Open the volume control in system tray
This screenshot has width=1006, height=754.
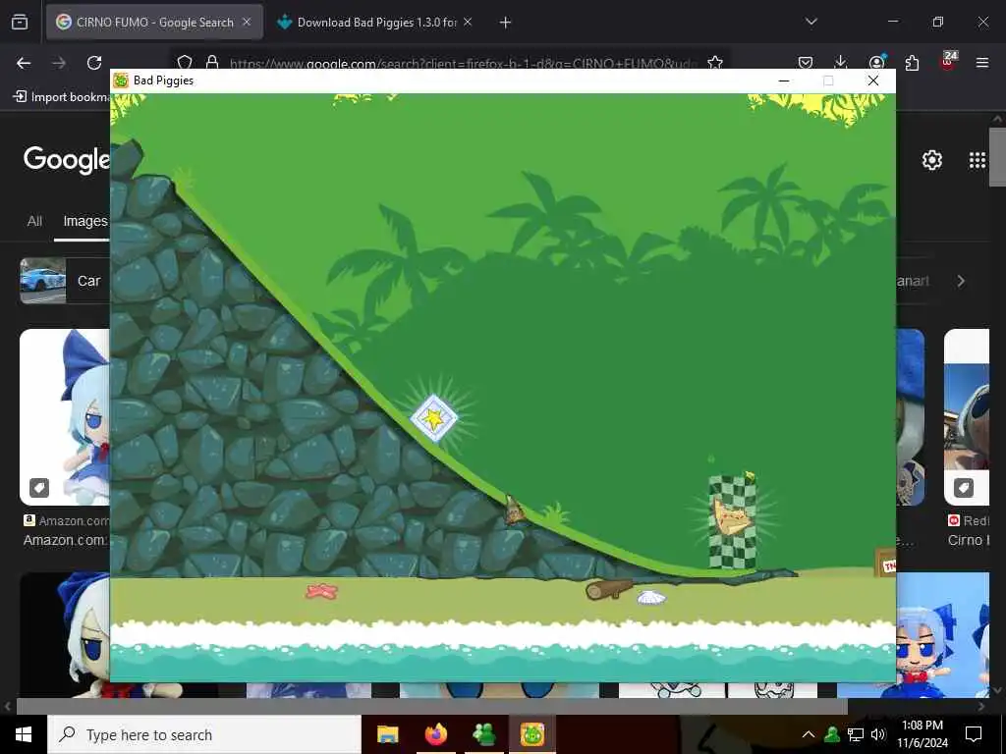878,734
